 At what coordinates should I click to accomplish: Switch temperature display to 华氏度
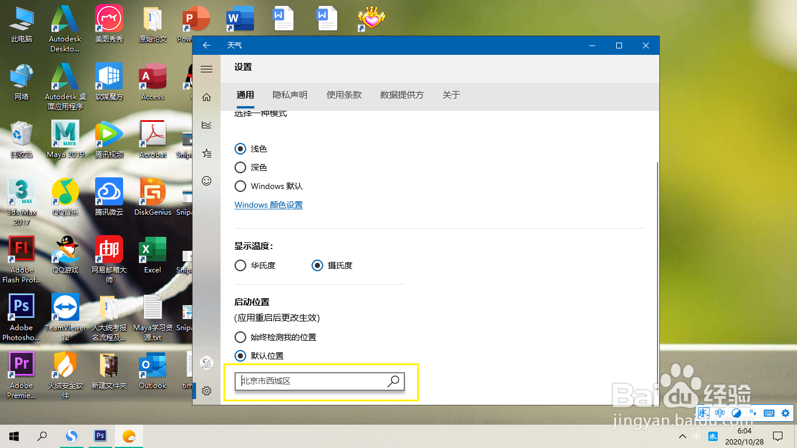(x=240, y=265)
